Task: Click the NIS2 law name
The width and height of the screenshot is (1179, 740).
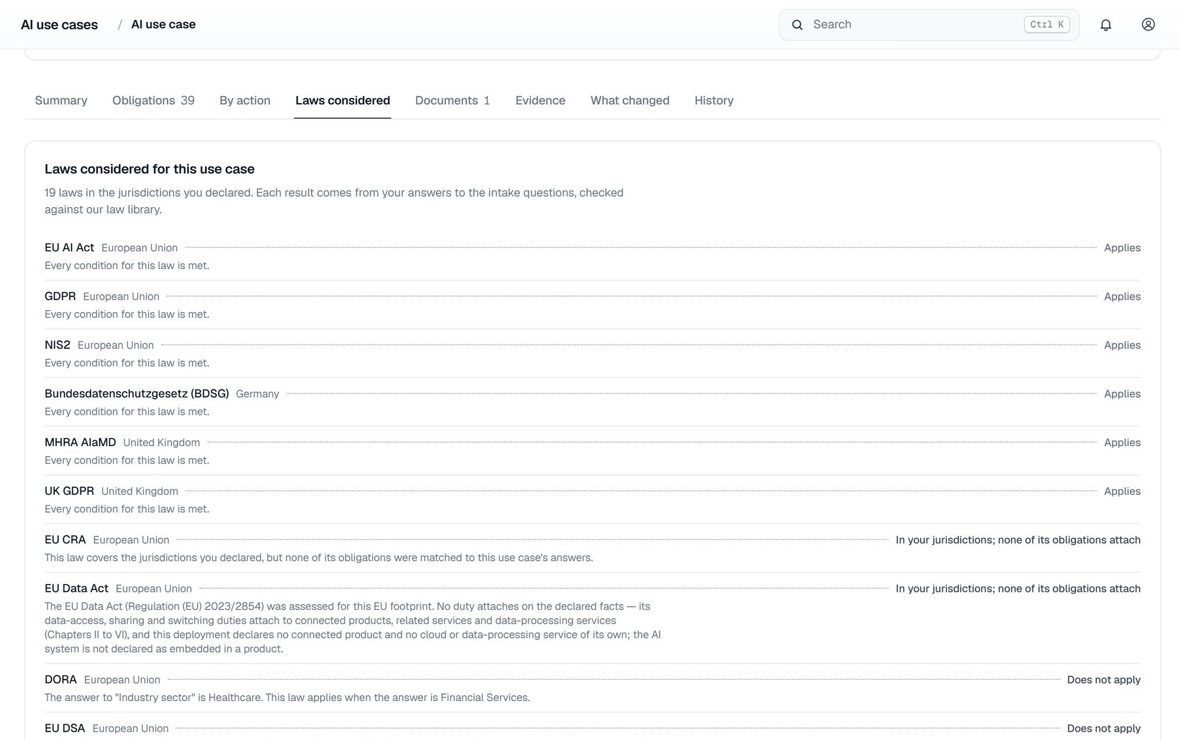Action: [57, 345]
